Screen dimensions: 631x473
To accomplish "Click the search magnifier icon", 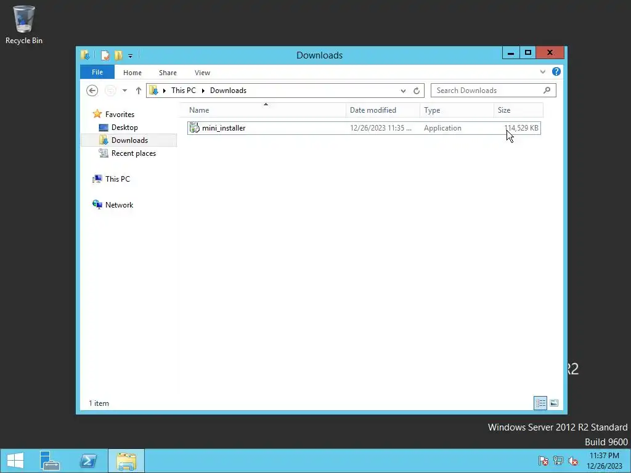I will (x=547, y=90).
